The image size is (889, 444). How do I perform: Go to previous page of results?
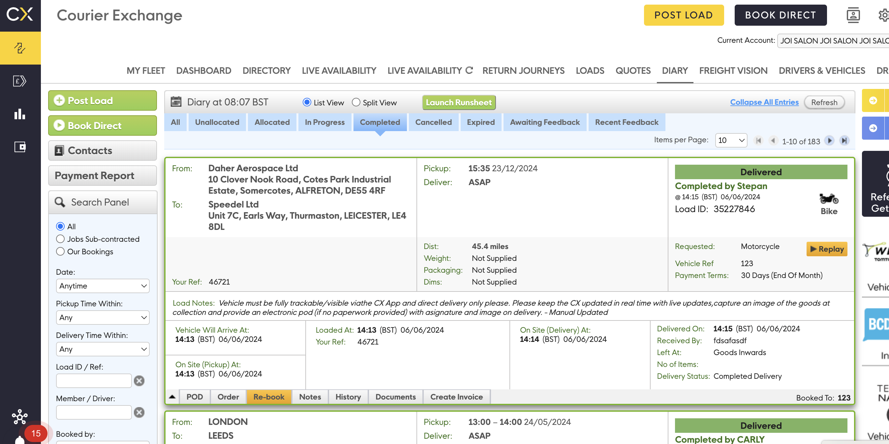(x=773, y=141)
